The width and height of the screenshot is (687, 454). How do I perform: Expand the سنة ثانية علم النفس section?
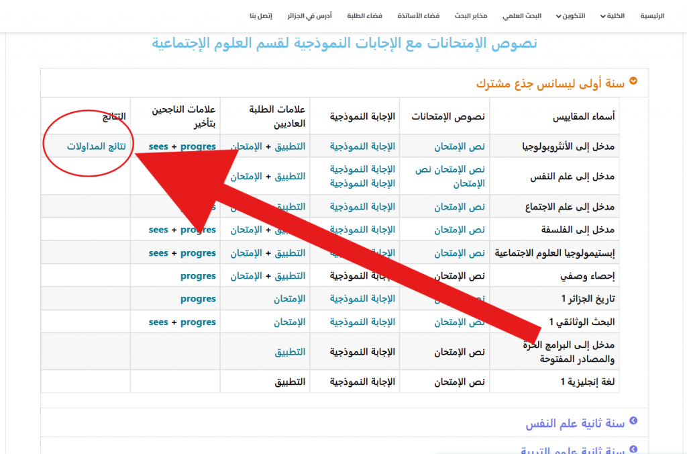pyautogui.click(x=575, y=423)
